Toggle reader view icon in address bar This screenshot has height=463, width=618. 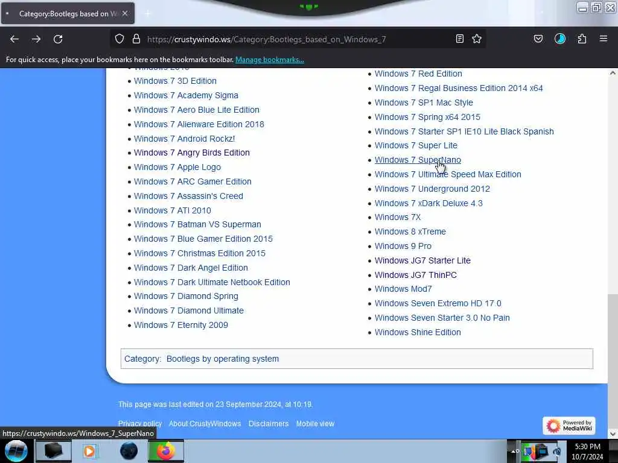coord(459,39)
